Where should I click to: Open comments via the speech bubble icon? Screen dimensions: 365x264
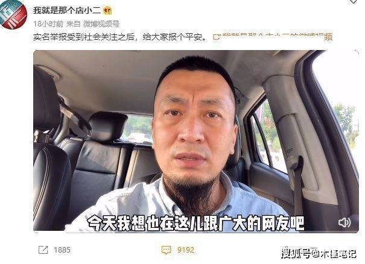pos(166,250)
